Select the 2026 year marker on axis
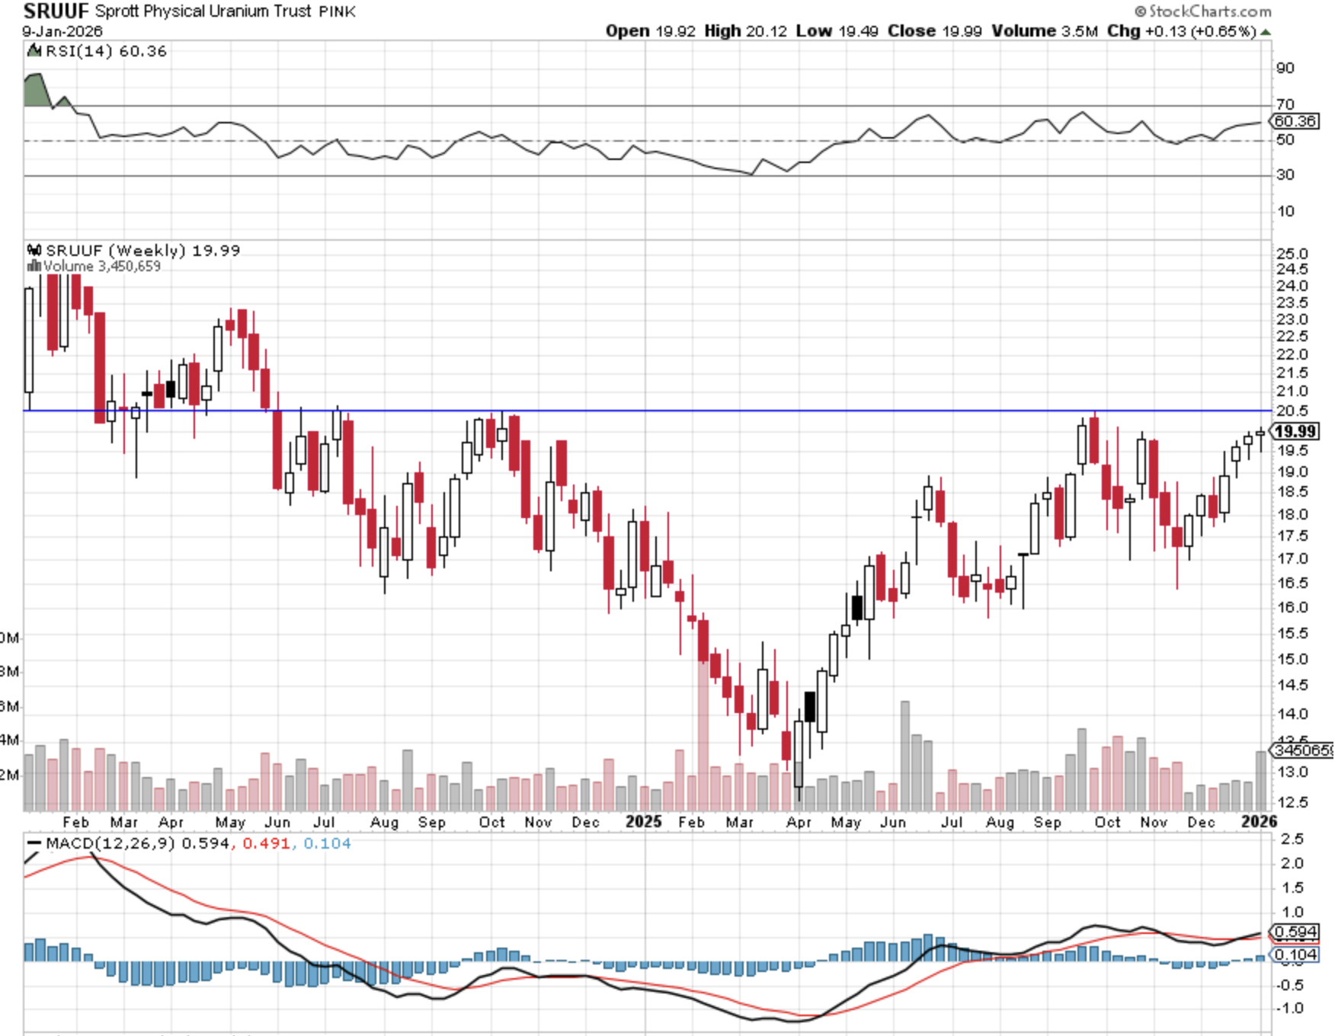Viewport: 1338px width, 1036px height. [1259, 821]
